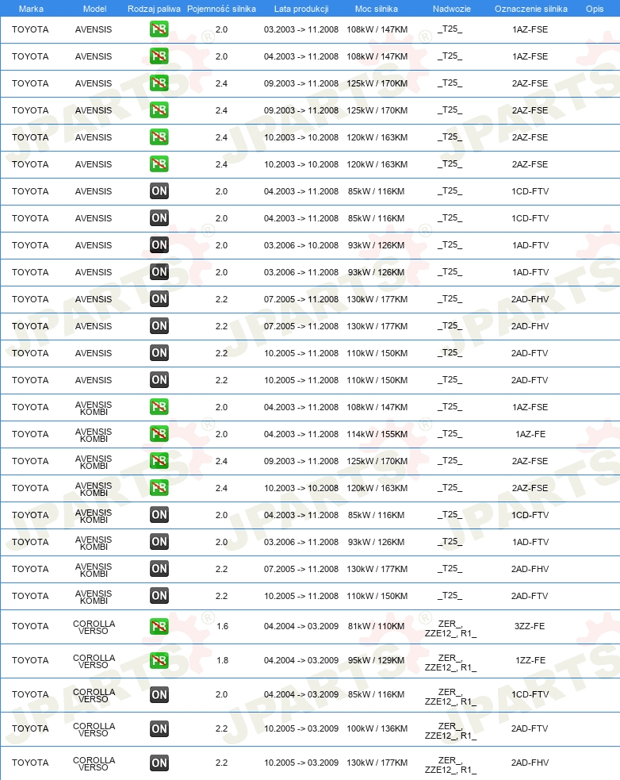Click the Oznaczenie silnika column header

[x=531, y=9]
